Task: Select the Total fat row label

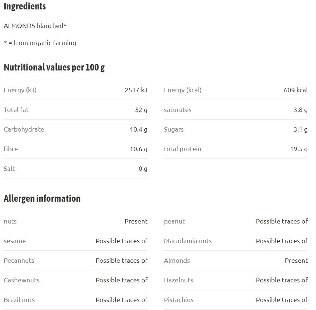Action: coord(16,110)
